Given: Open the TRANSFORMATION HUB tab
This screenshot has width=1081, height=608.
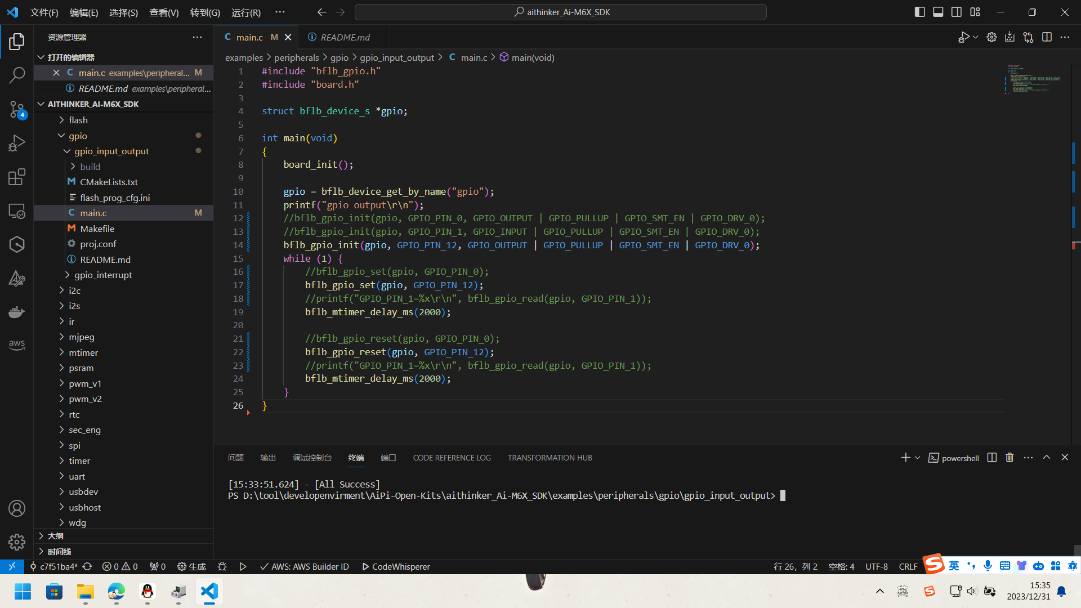Looking at the screenshot, I should pyautogui.click(x=550, y=458).
